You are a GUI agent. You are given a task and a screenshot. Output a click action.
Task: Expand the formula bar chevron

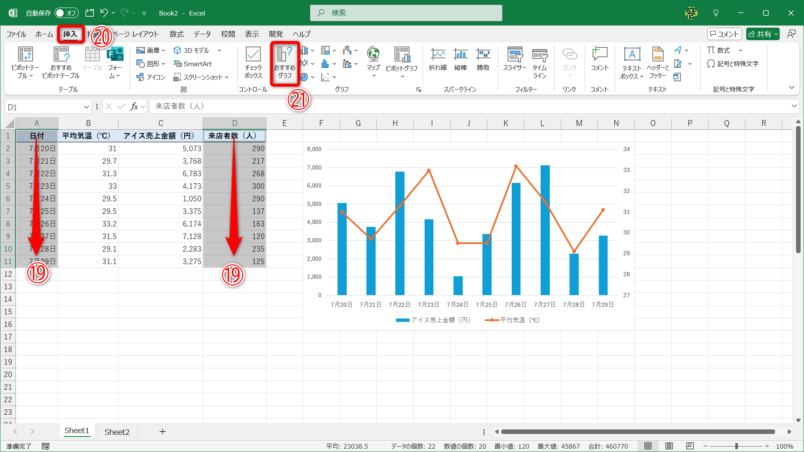click(x=794, y=106)
